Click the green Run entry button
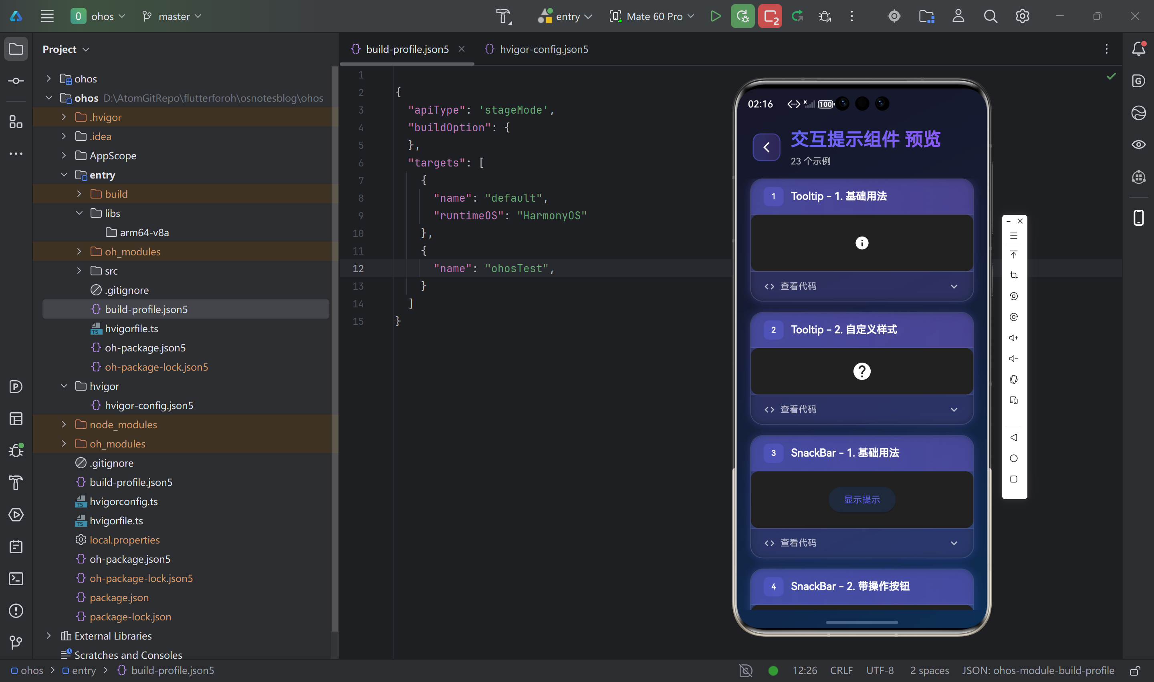Screen dimensions: 1154x682 (x=715, y=16)
